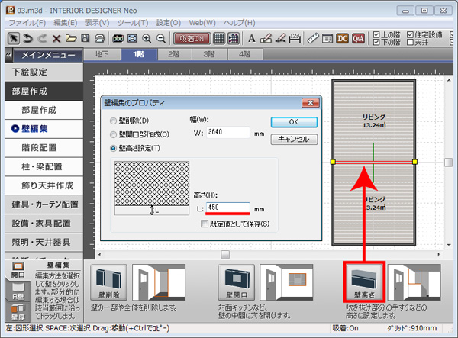Select the 壁削除 wall delete tool icon
Image resolution: width=458 pixels, height=338 pixels.
(110, 282)
